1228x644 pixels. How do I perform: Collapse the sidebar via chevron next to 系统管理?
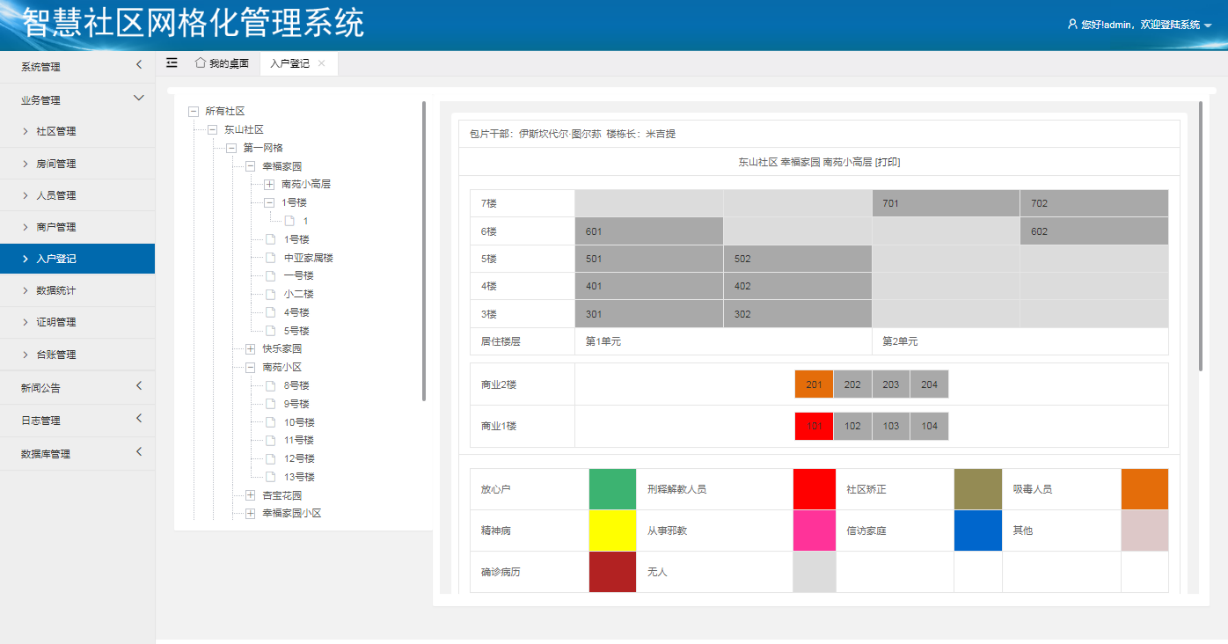pos(138,66)
